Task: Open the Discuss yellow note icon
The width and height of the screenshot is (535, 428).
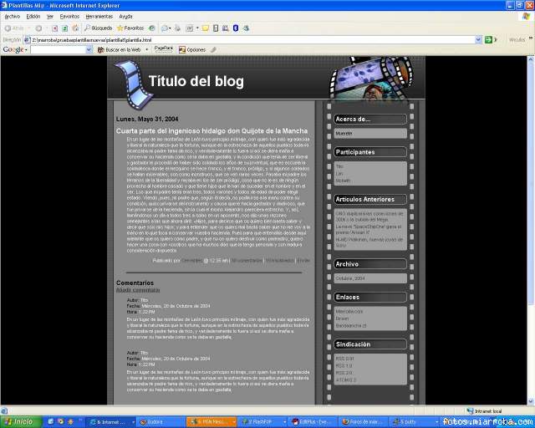Action: pyautogui.click(x=205, y=28)
